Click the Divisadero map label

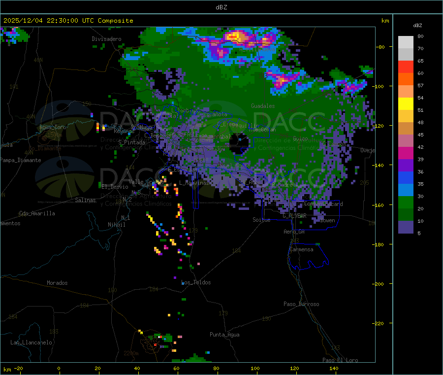[106, 39]
